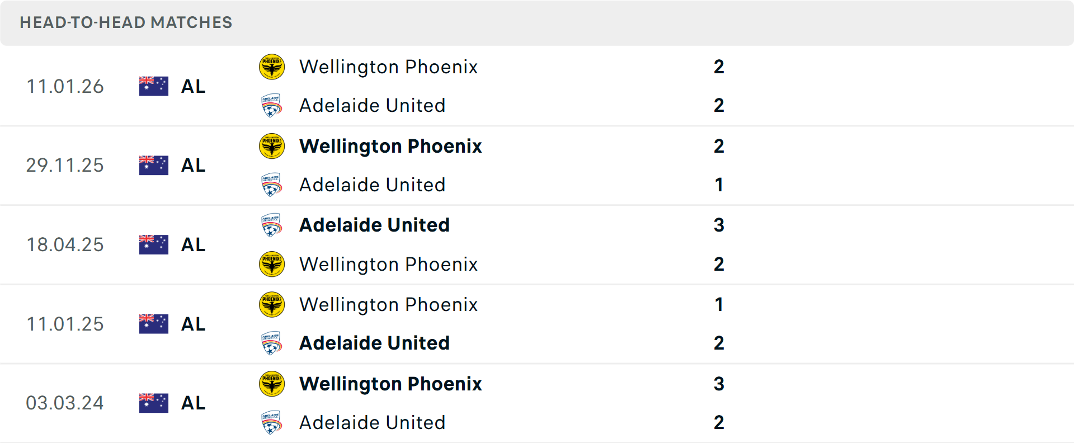
Task: Select the AL league label beside 29.11.25
Action: point(193,165)
